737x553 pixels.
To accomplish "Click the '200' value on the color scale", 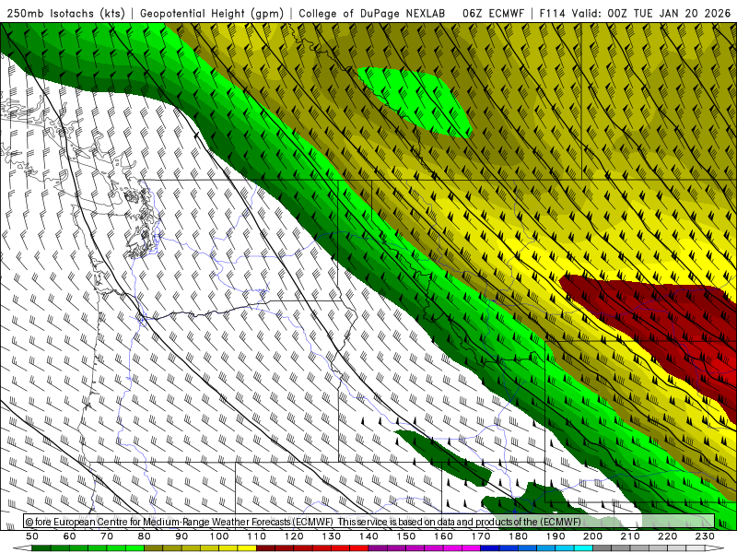I will coord(592,536).
